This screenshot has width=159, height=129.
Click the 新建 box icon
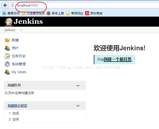click(x=7, y=40)
